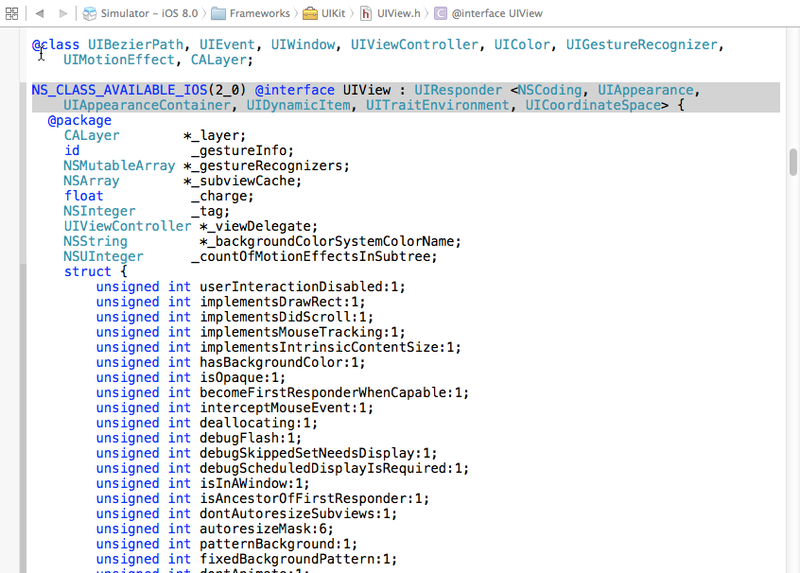Click the Simulator SDK icon in jump bar
Image resolution: width=800 pixels, height=573 pixels.
pos(89,13)
